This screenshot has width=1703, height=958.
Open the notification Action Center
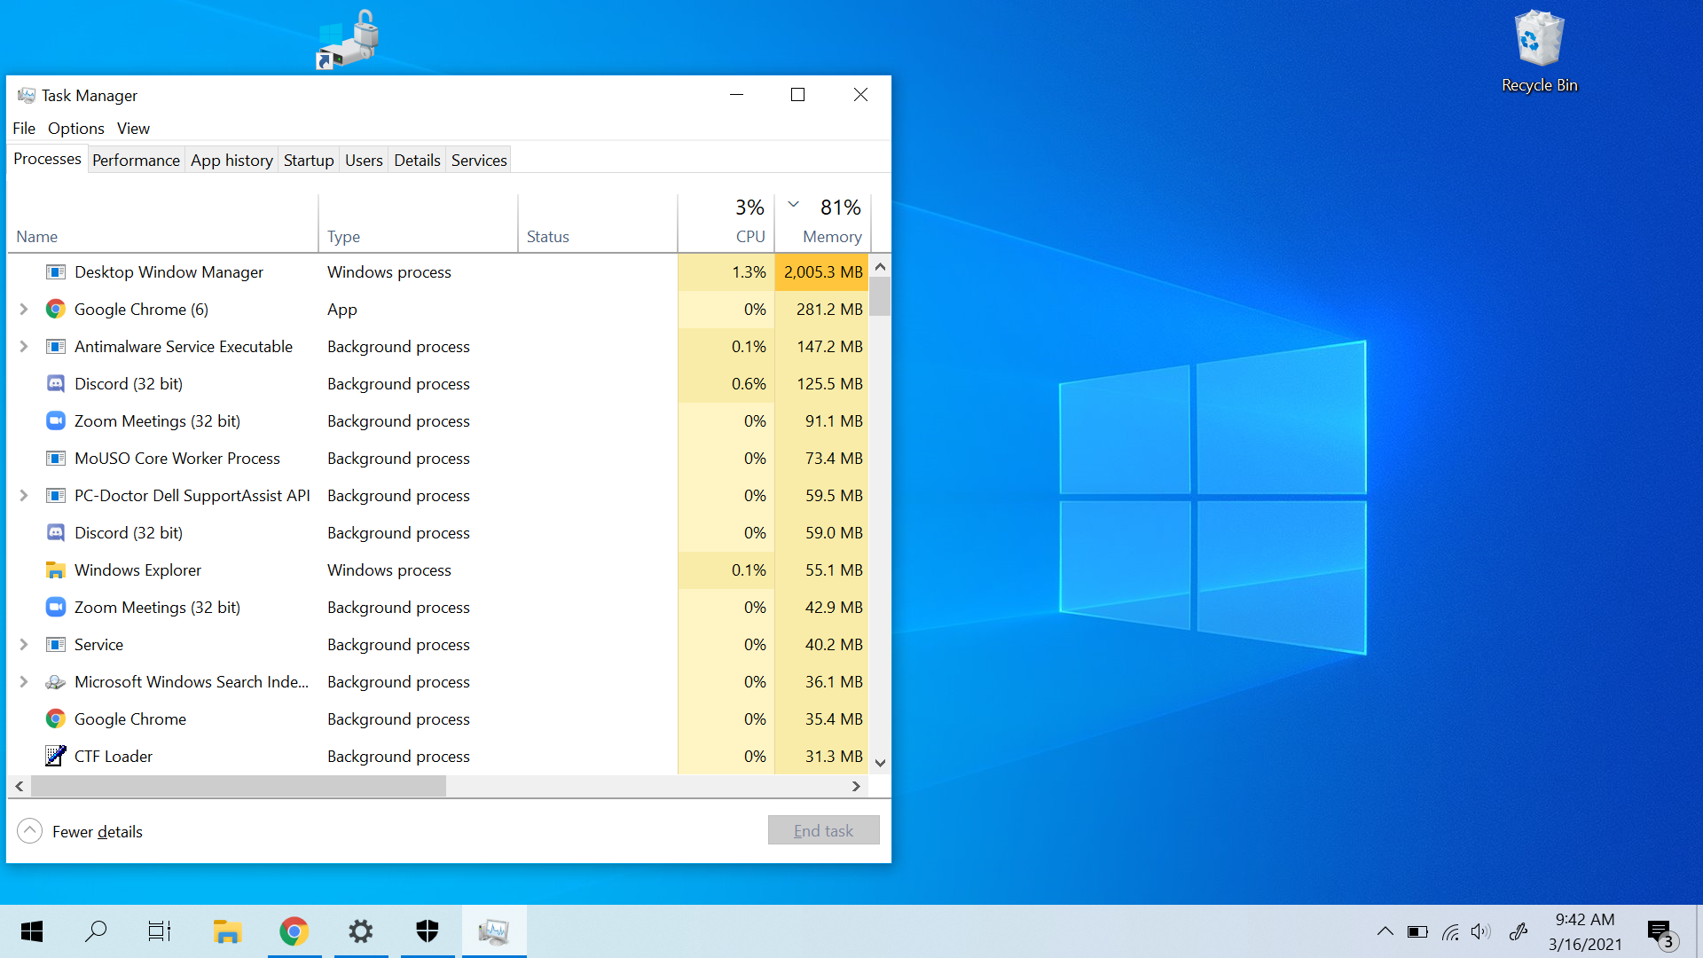pos(1662,933)
